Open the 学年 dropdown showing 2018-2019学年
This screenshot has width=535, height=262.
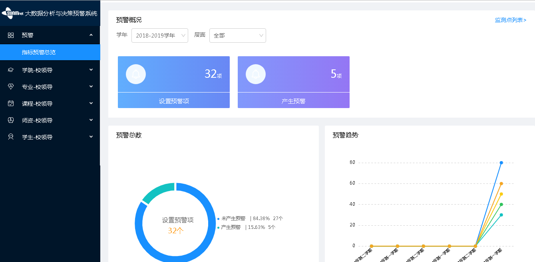(x=159, y=35)
